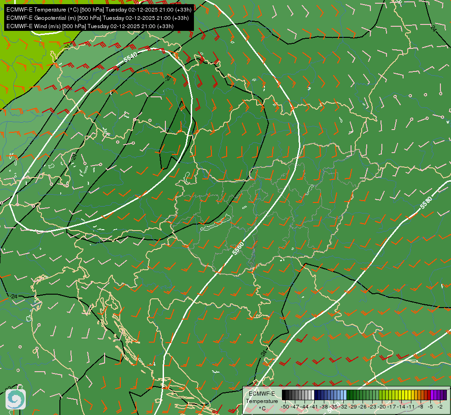
Task: Click the -38 value on the legend scale
Action: 324,407
